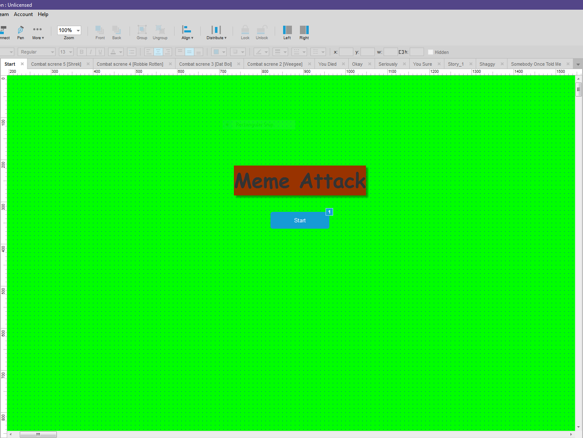583x438 pixels.
Task: Toggle center text alignment
Action: [158, 52]
